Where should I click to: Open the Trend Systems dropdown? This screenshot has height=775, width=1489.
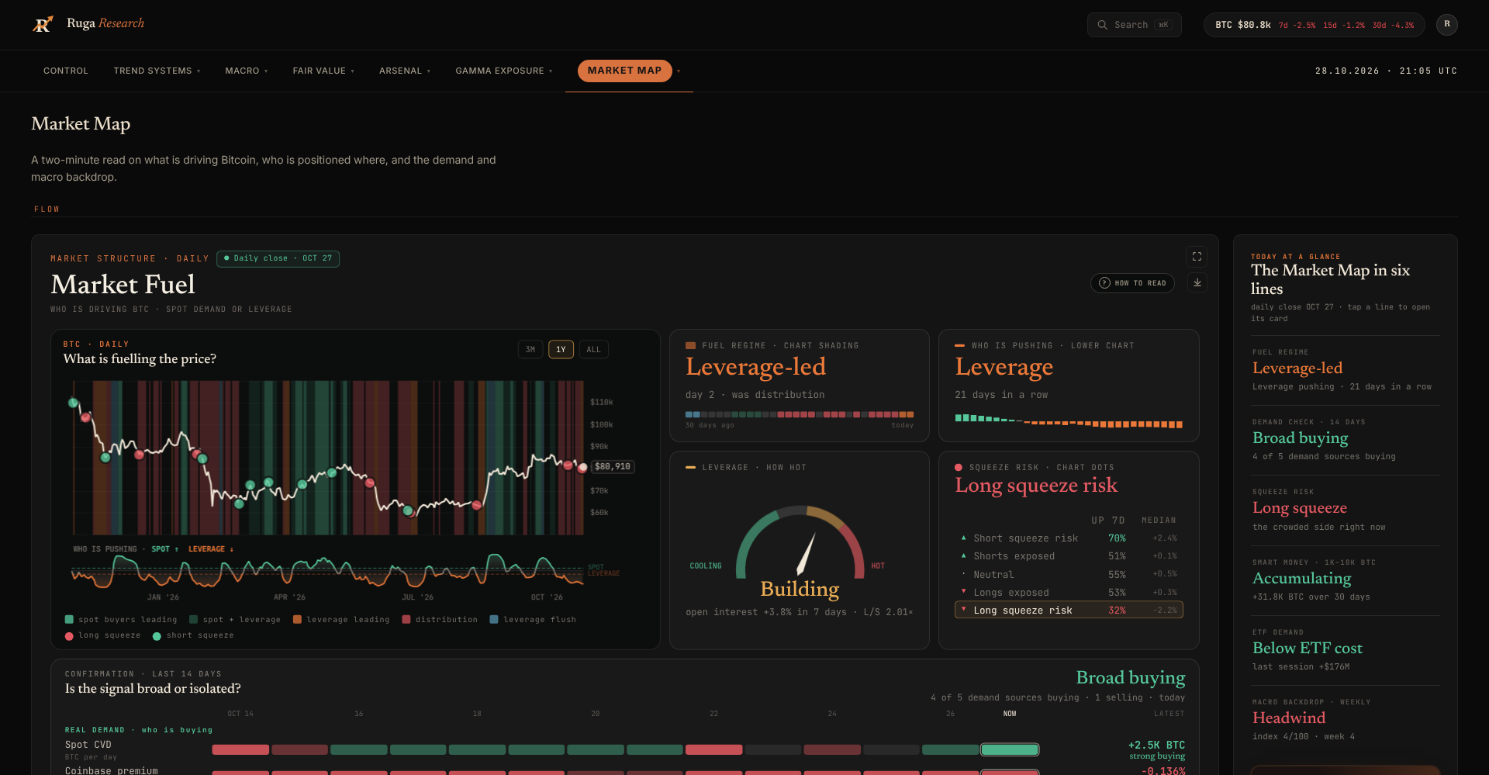point(157,71)
